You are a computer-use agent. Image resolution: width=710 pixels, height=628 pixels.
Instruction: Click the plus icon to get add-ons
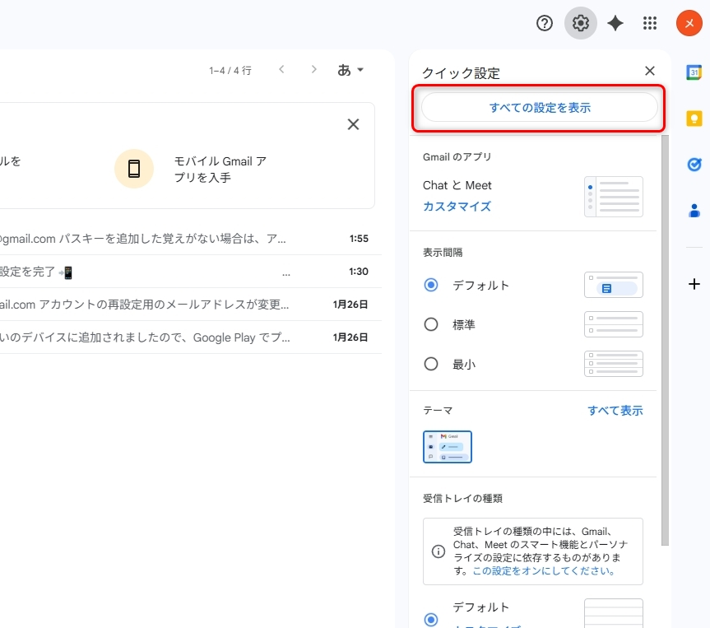(694, 284)
